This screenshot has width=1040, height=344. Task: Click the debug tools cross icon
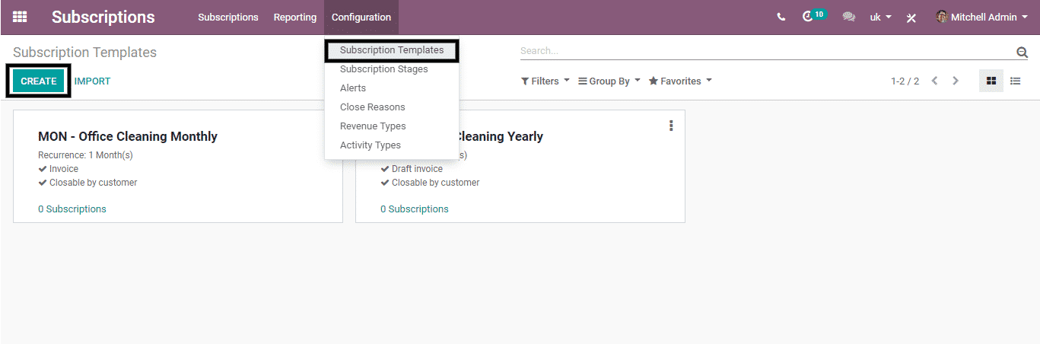tap(911, 18)
